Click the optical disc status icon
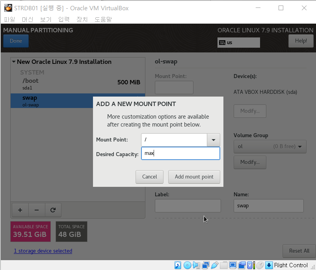Viewport: 316px width, 270px height. click(x=188, y=265)
